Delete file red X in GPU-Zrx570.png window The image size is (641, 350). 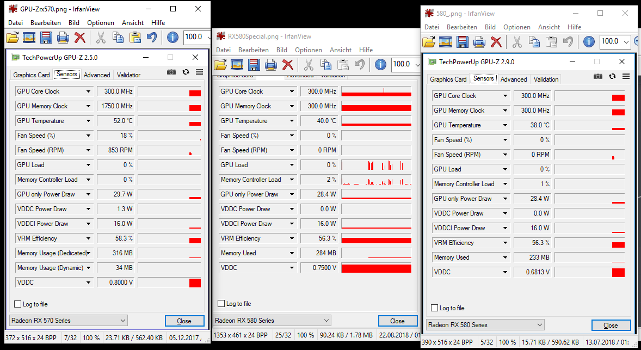[79, 38]
